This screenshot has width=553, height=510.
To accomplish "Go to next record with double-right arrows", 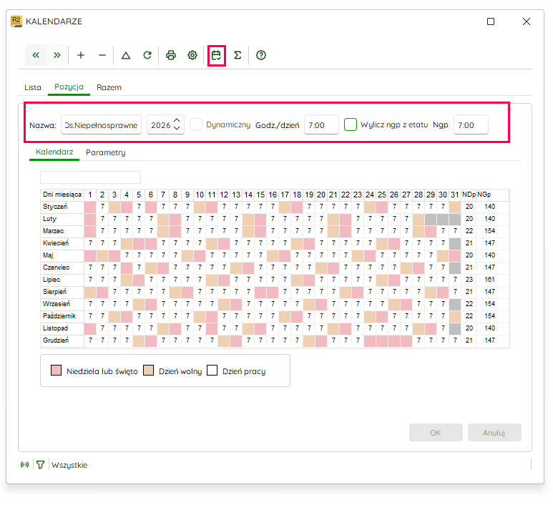I will coord(57,55).
